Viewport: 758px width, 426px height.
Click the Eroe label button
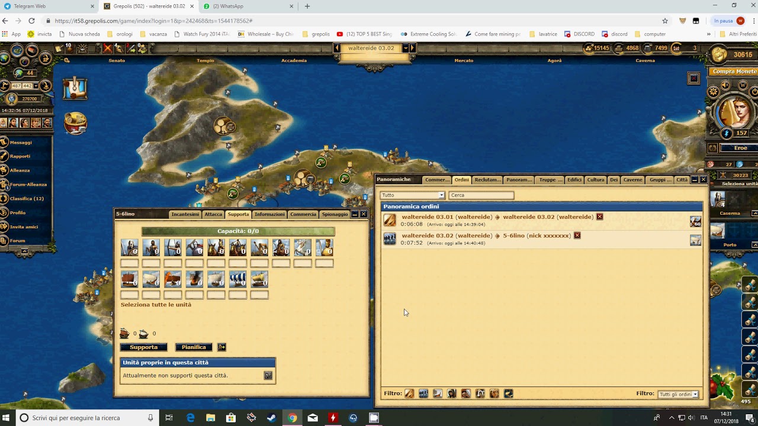tap(740, 148)
